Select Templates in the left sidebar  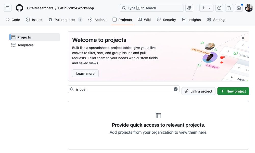(25, 45)
